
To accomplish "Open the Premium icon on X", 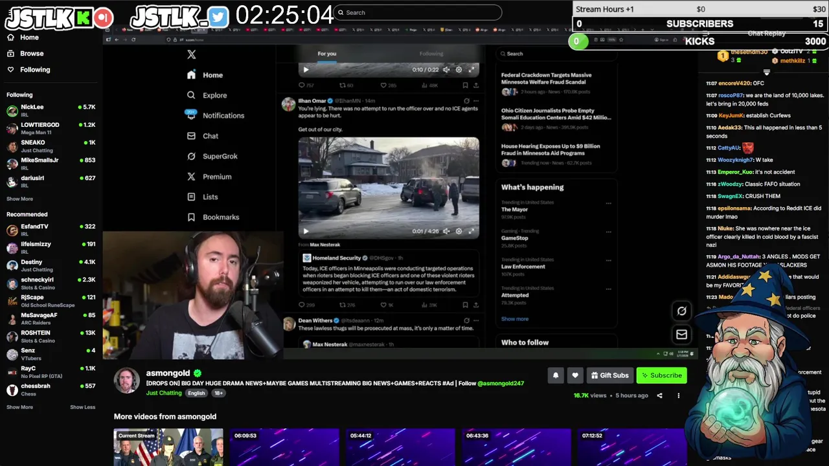I will click(x=191, y=177).
